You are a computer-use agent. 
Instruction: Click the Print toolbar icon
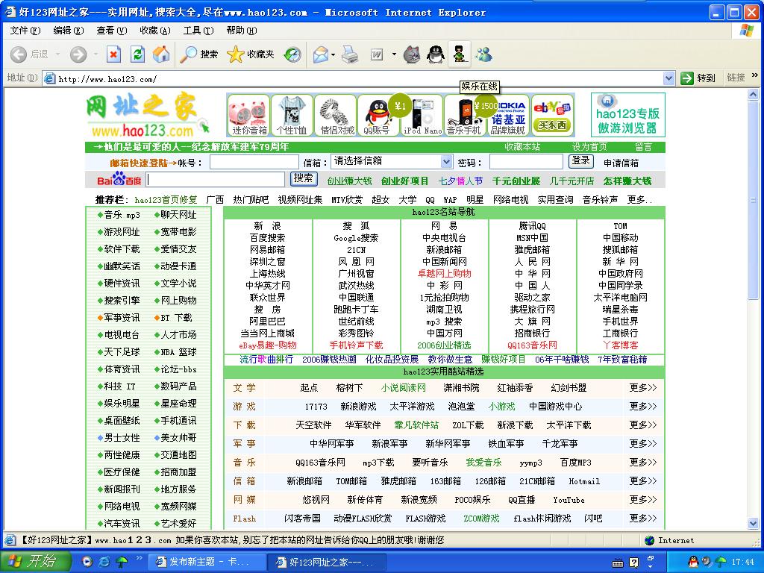(349, 54)
